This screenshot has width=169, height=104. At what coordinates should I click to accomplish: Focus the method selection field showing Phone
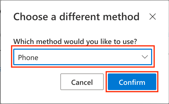(83, 57)
